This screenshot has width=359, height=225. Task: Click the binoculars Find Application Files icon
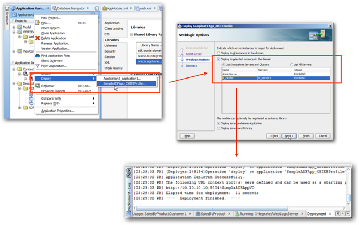tap(38, 56)
